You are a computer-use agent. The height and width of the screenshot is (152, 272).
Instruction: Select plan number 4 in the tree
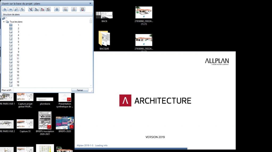click(x=18, y=35)
